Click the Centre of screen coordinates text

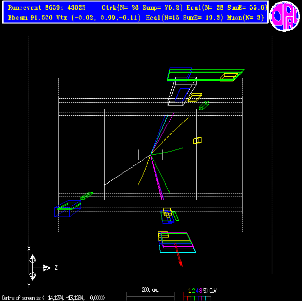[x=53, y=298]
